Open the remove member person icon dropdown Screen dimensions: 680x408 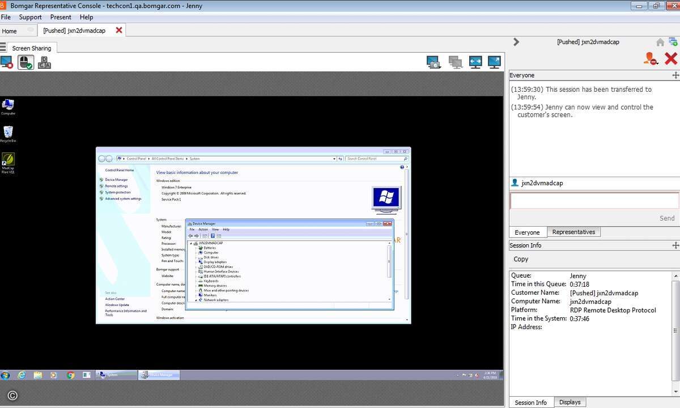651,58
